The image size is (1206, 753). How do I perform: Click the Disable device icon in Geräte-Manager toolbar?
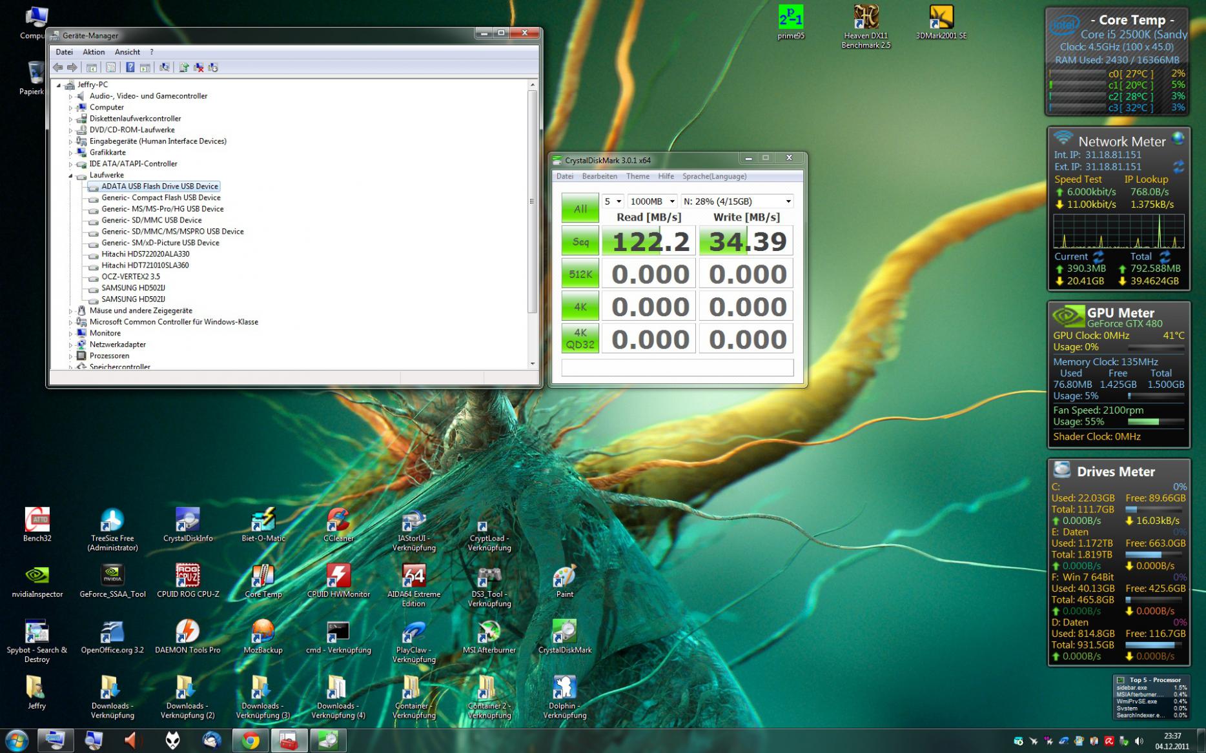[x=213, y=67]
